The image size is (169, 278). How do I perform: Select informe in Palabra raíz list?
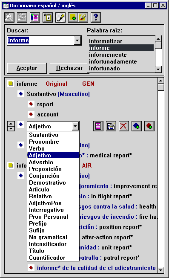coord(121,48)
